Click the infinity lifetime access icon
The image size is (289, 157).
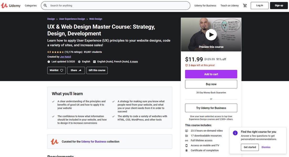[x=187, y=141]
